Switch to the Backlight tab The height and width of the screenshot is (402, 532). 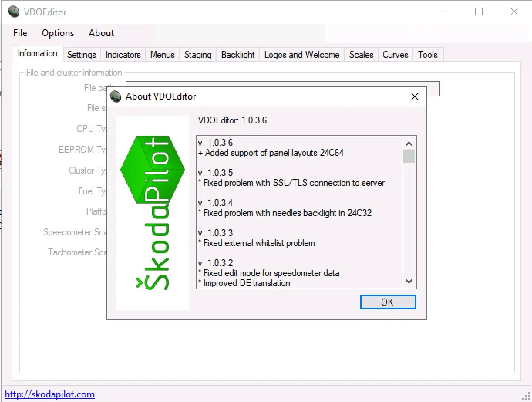(237, 54)
